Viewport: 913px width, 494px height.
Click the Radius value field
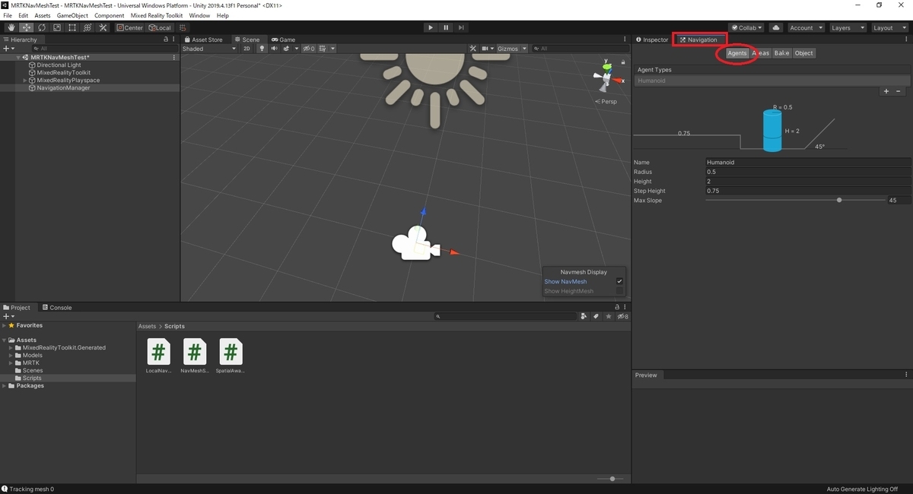coord(808,172)
